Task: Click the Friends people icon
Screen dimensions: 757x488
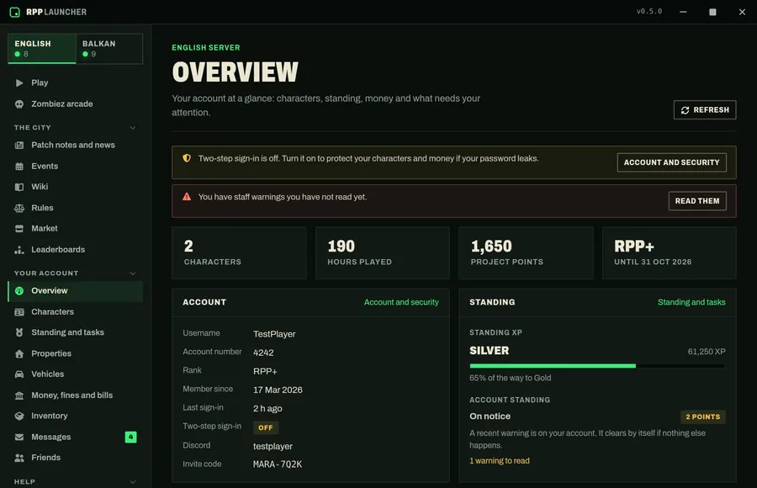Action: (x=19, y=458)
